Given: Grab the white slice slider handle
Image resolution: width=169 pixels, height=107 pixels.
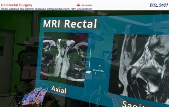Looking at the screenshot, I should coord(88,72).
